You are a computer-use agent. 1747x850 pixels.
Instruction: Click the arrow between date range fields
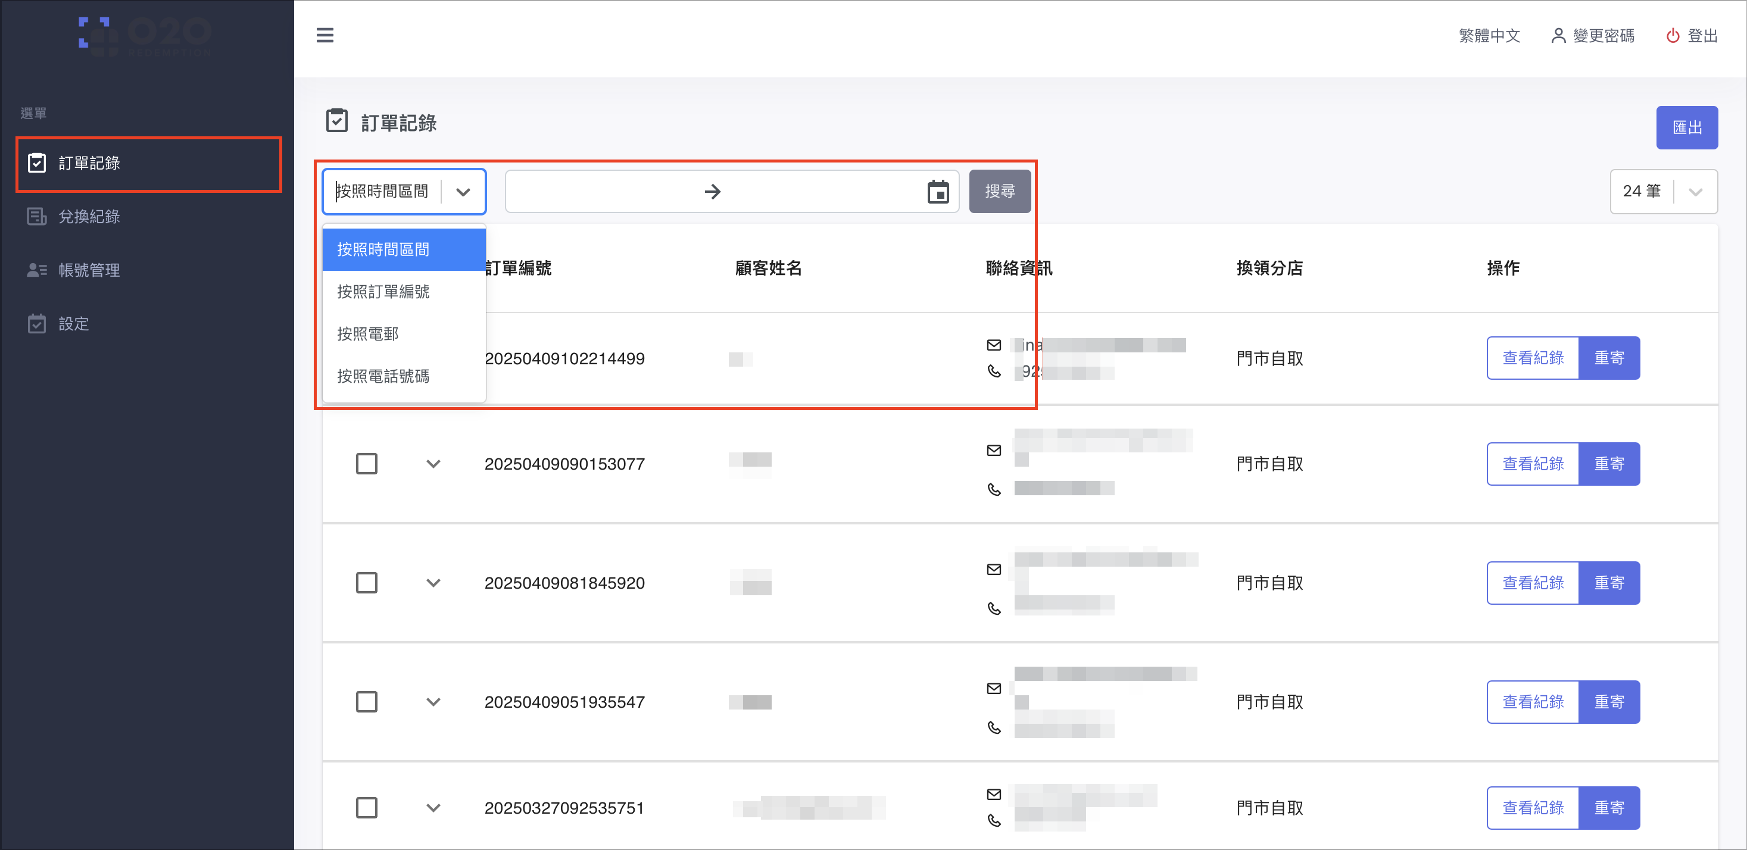(712, 192)
